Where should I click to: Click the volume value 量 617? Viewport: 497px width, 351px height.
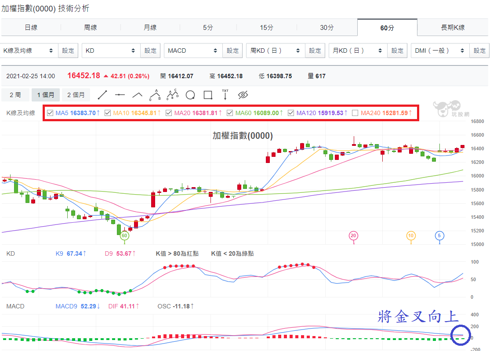(317, 76)
